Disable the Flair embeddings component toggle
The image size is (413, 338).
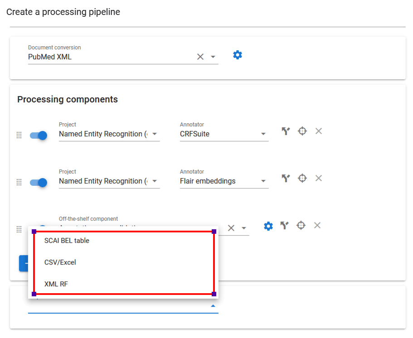(x=39, y=182)
